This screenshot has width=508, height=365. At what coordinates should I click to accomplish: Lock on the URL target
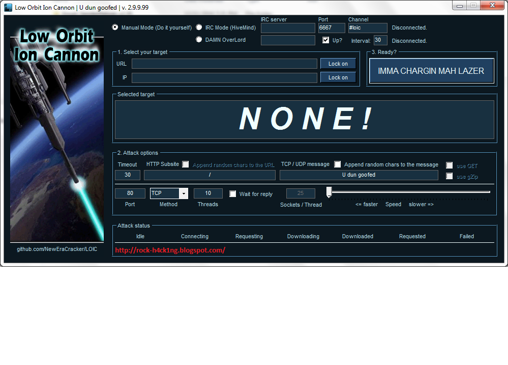tap(338, 63)
